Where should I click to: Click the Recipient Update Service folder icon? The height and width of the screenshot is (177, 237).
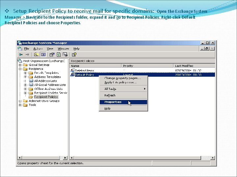point(31,93)
